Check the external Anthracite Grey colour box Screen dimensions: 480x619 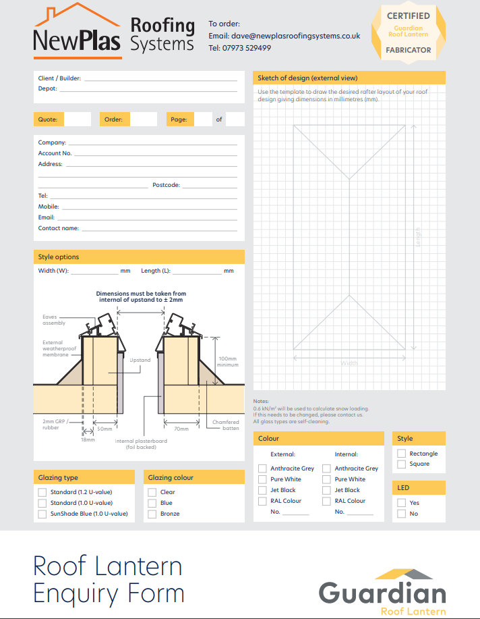[x=262, y=468]
